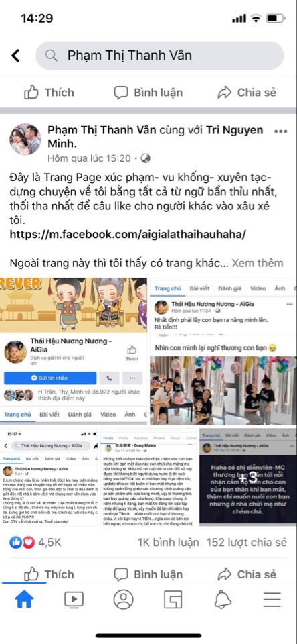Open the three-dot post options menu

pyautogui.click(x=281, y=132)
